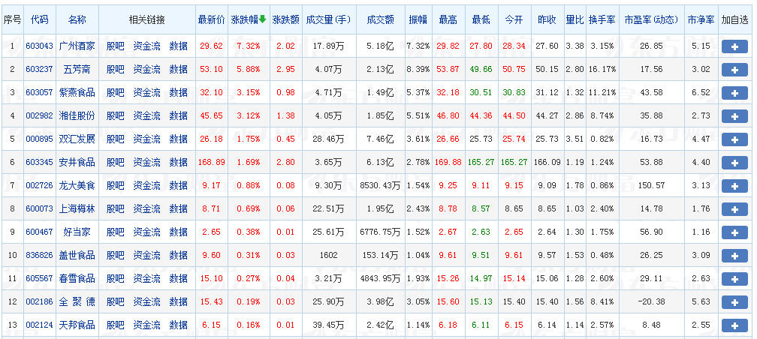Add 安井食品 to watchlist using plus button
757x339 pixels.
(734, 163)
